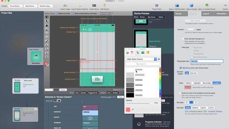The height and width of the screenshot is (129, 229).
Task: Select the magnifier zoom tool
Action: [x=47, y=21]
